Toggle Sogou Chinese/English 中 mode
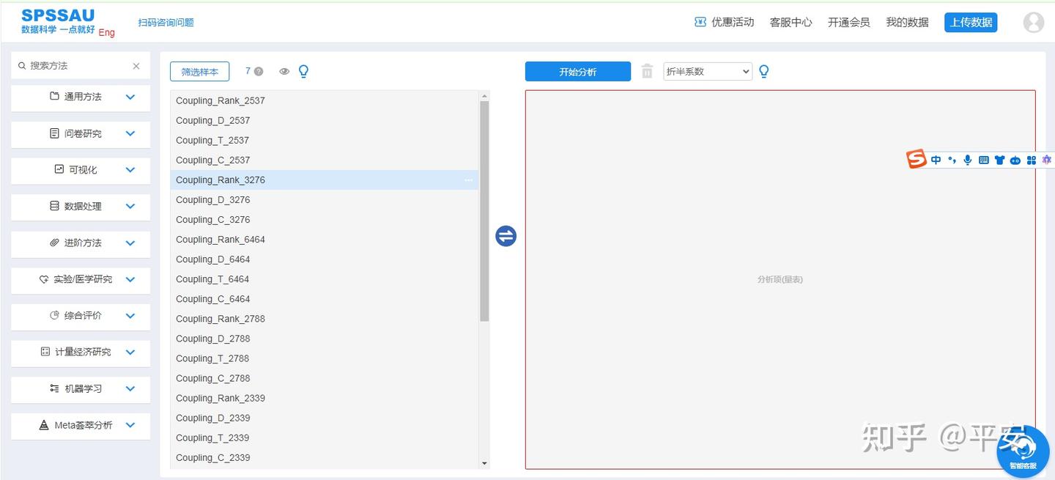1055x480 pixels. (936, 160)
